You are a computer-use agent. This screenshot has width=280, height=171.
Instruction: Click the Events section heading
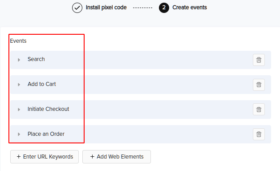pyautogui.click(x=18, y=41)
